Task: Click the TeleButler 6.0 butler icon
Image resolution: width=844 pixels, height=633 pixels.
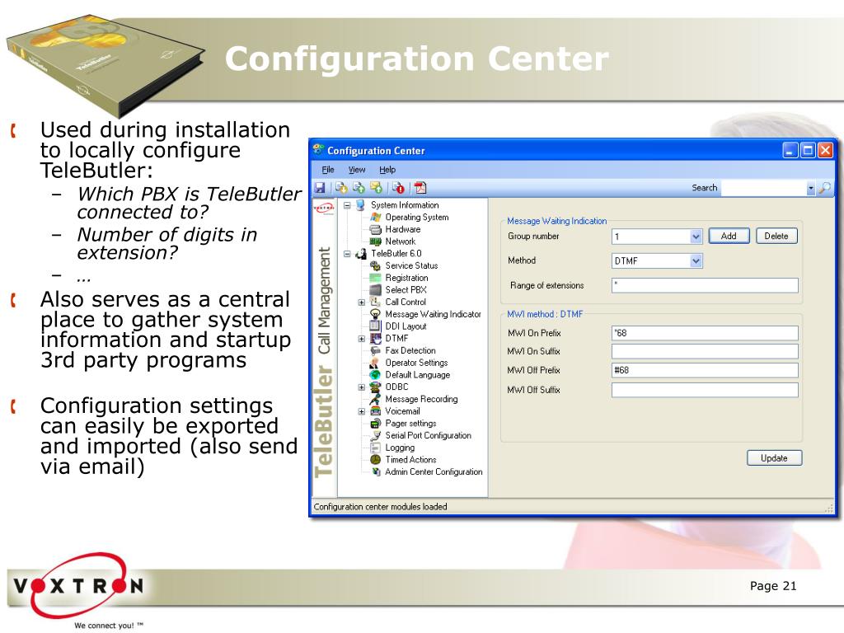Action: tap(361, 254)
